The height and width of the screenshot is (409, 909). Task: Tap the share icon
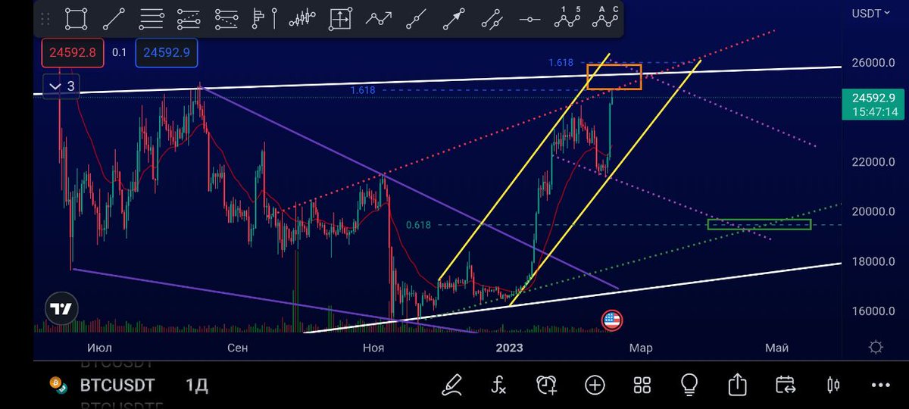pos(737,385)
